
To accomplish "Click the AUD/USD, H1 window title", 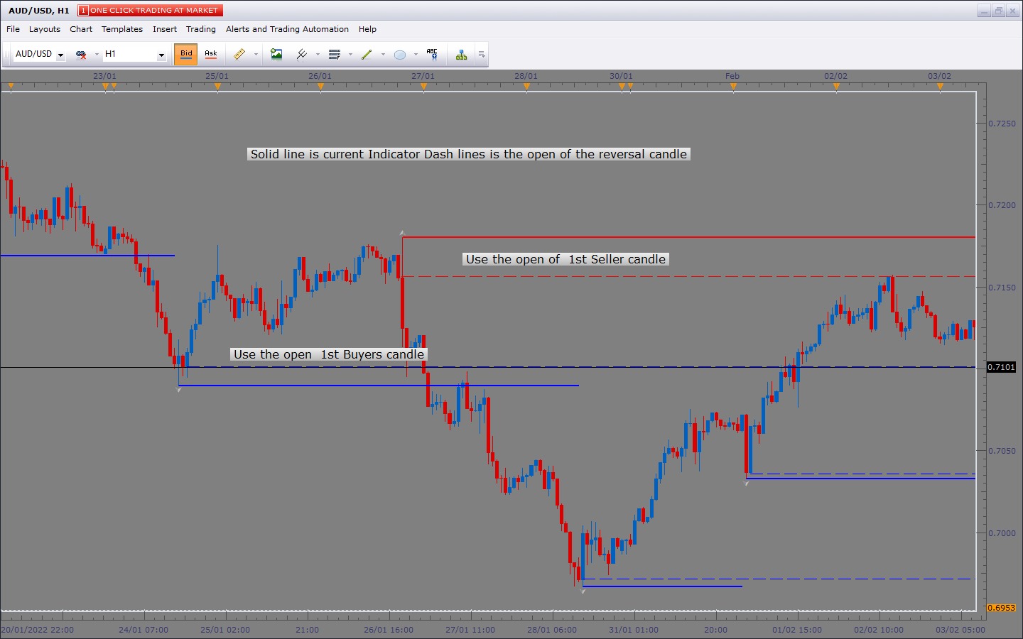I will coord(39,11).
